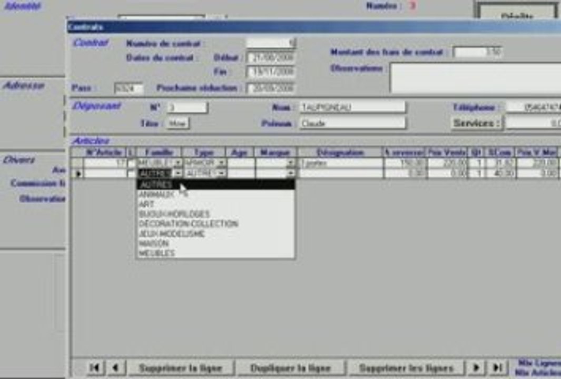Choose ANIMAUX in the Famille list

pos(216,195)
